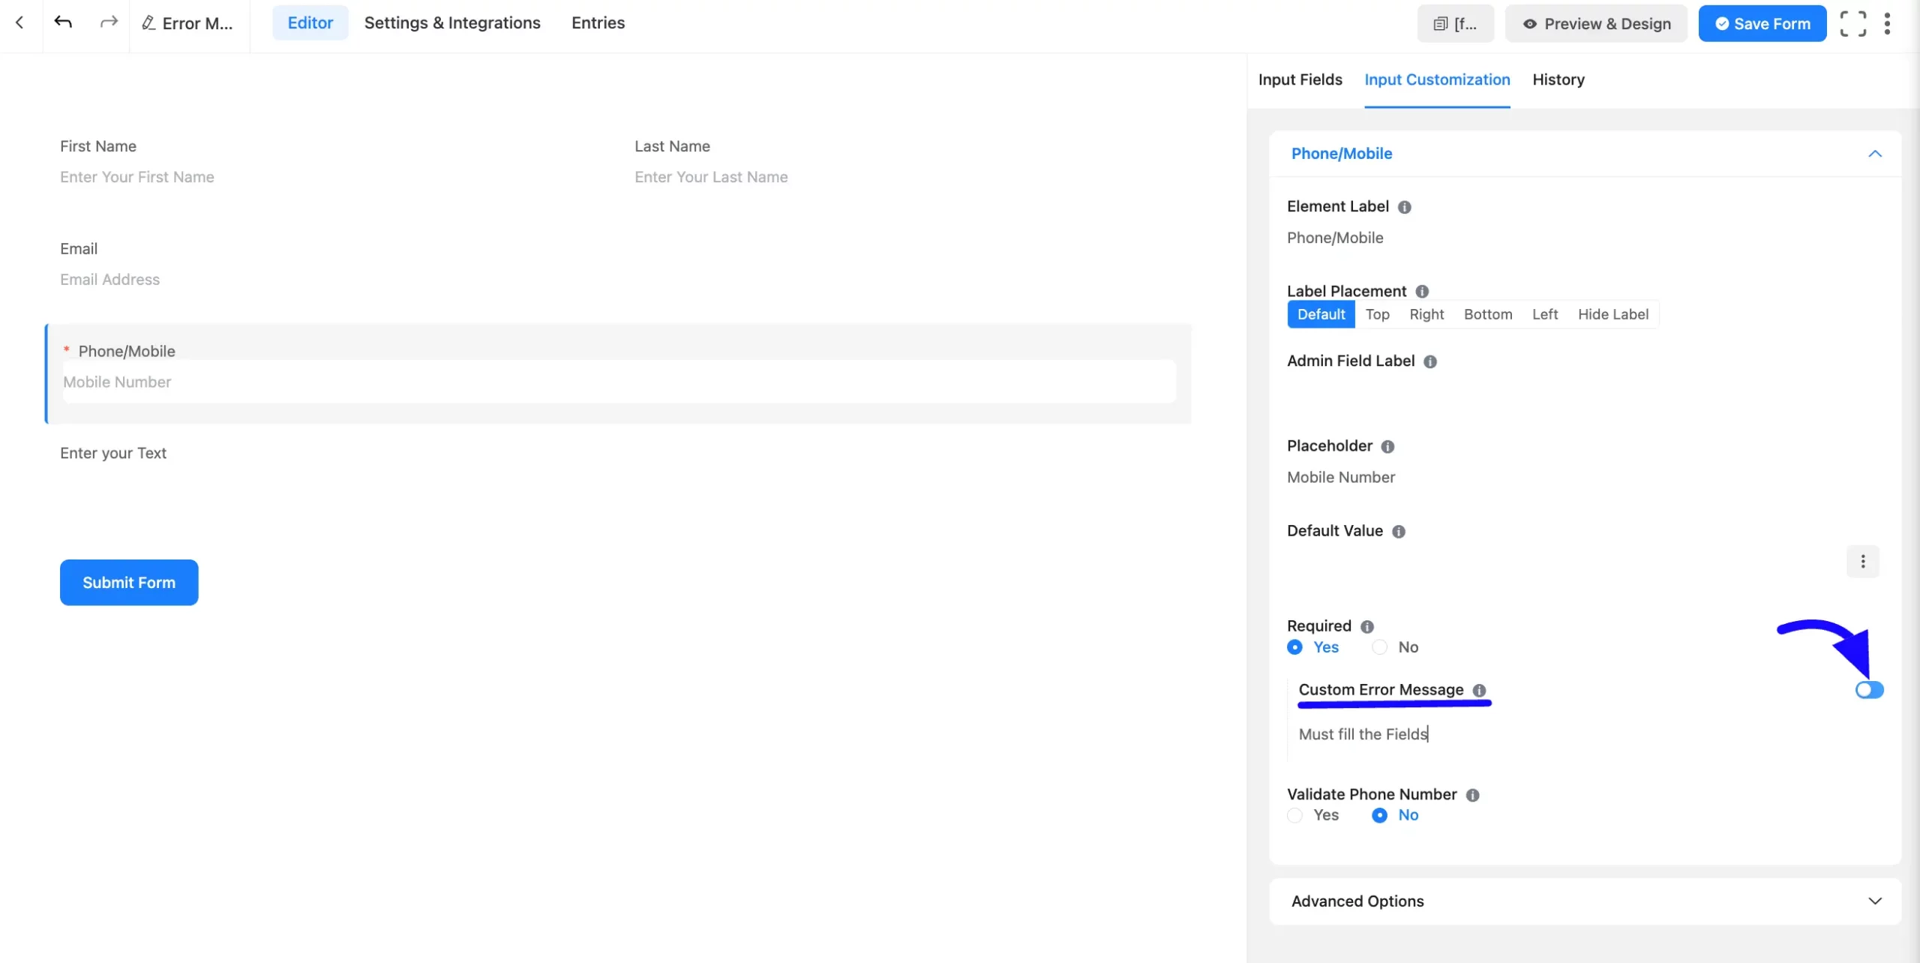1920x963 pixels.
Task: Set Required to No
Action: pos(1379,647)
